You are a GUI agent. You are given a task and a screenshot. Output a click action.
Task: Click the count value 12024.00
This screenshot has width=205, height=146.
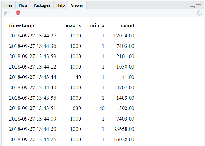[x=124, y=36]
